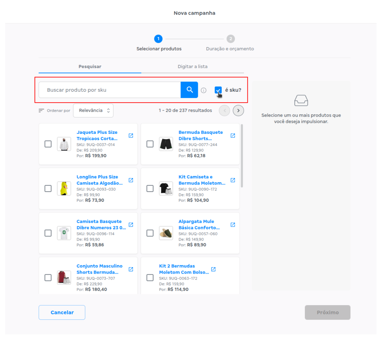This screenshot has height=337, width=379.
Task: Click the info icon beside search
Action: (x=204, y=90)
